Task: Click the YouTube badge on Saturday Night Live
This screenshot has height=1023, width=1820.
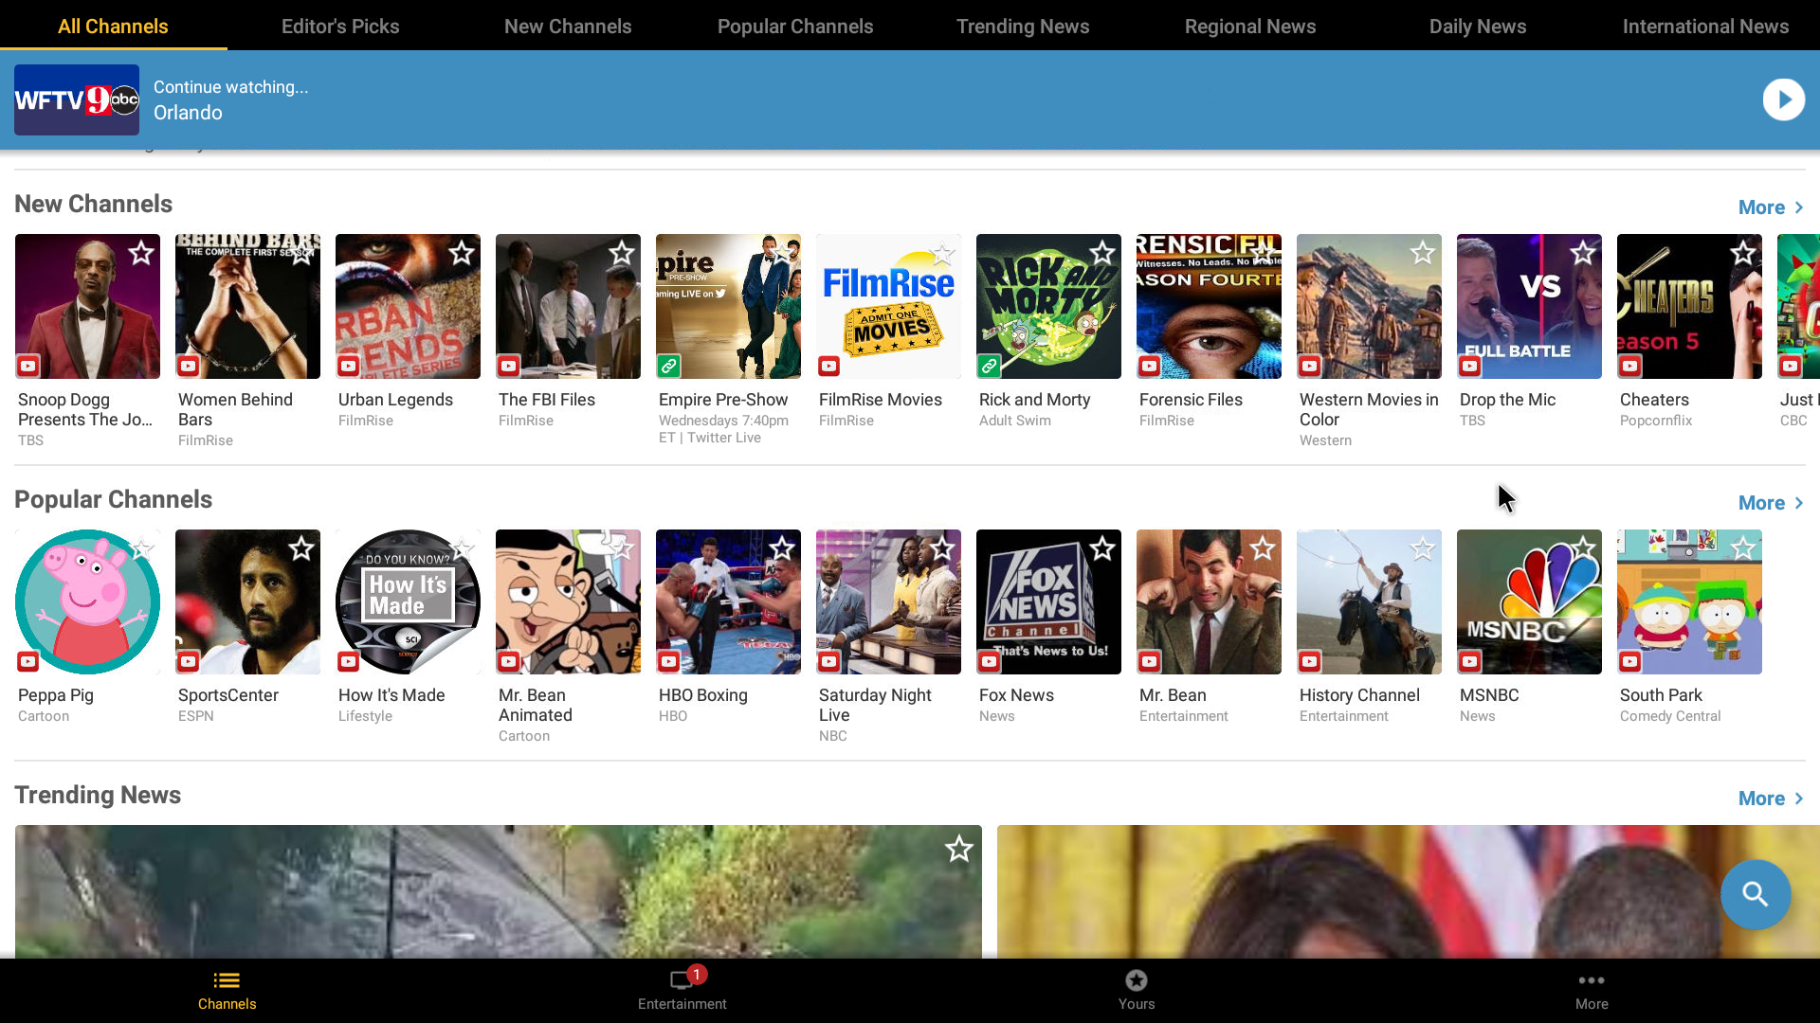Action: click(829, 661)
